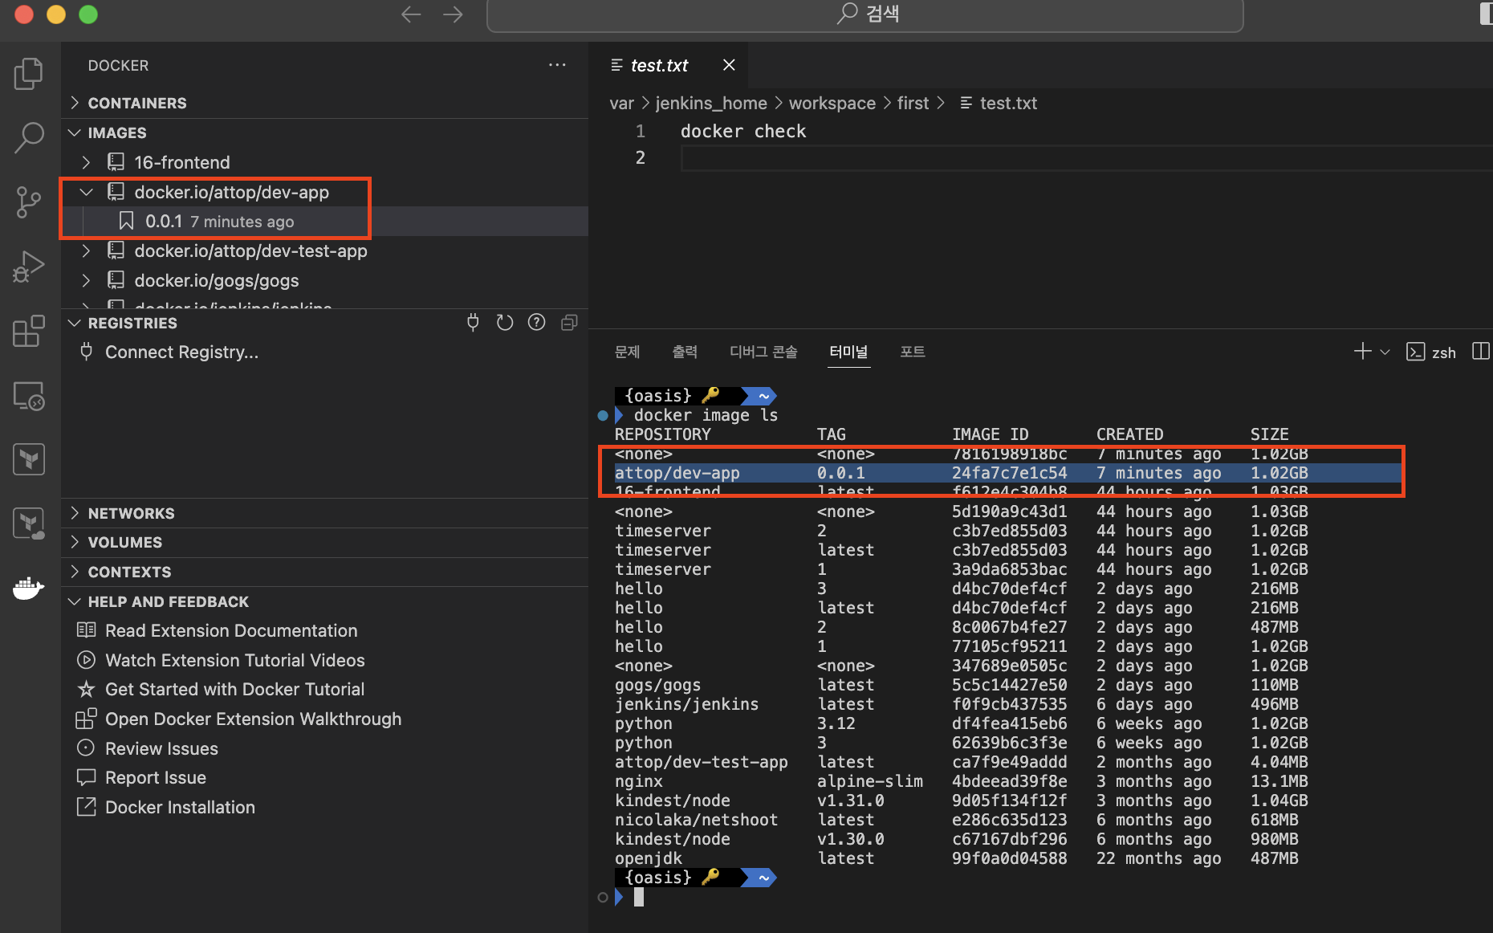This screenshot has height=933, width=1493.
Task: Click workspace in the breadcrumb
Action: click(x=832, y=103)
